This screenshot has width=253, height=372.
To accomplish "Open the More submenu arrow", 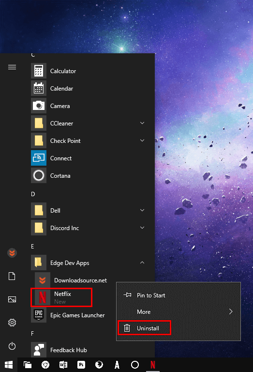I will coord(231,311).
